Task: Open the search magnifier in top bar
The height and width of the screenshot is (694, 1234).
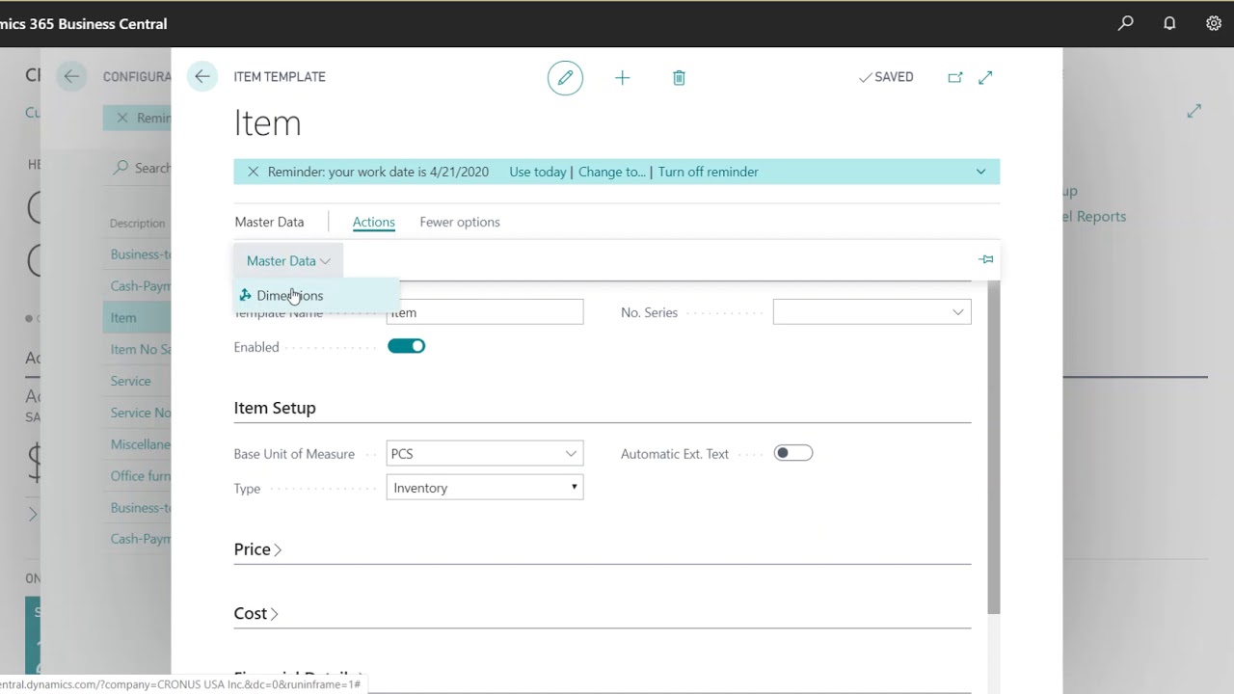Action: pos(1125,23)
